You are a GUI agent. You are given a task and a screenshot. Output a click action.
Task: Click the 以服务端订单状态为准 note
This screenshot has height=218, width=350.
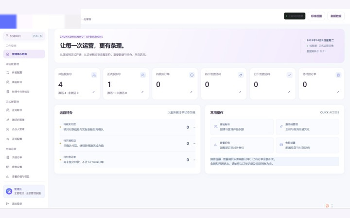point(181,112)
